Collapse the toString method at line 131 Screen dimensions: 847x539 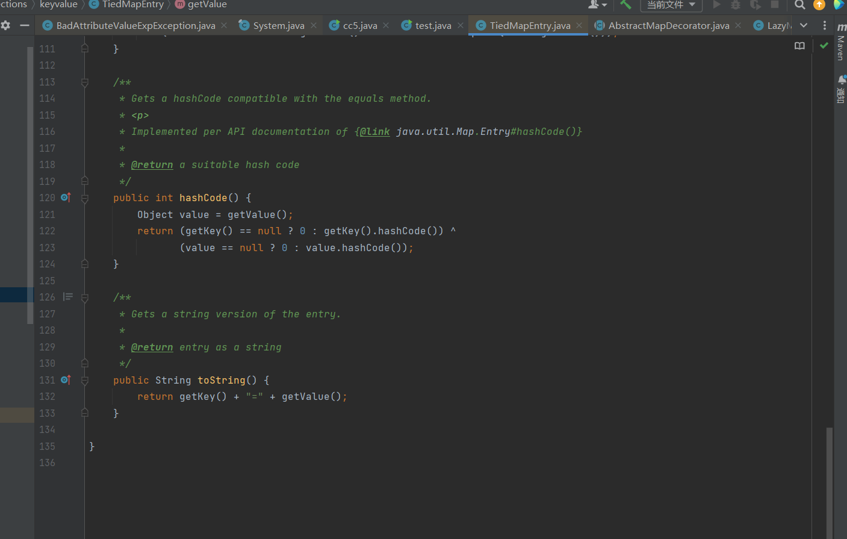(85, 381)
